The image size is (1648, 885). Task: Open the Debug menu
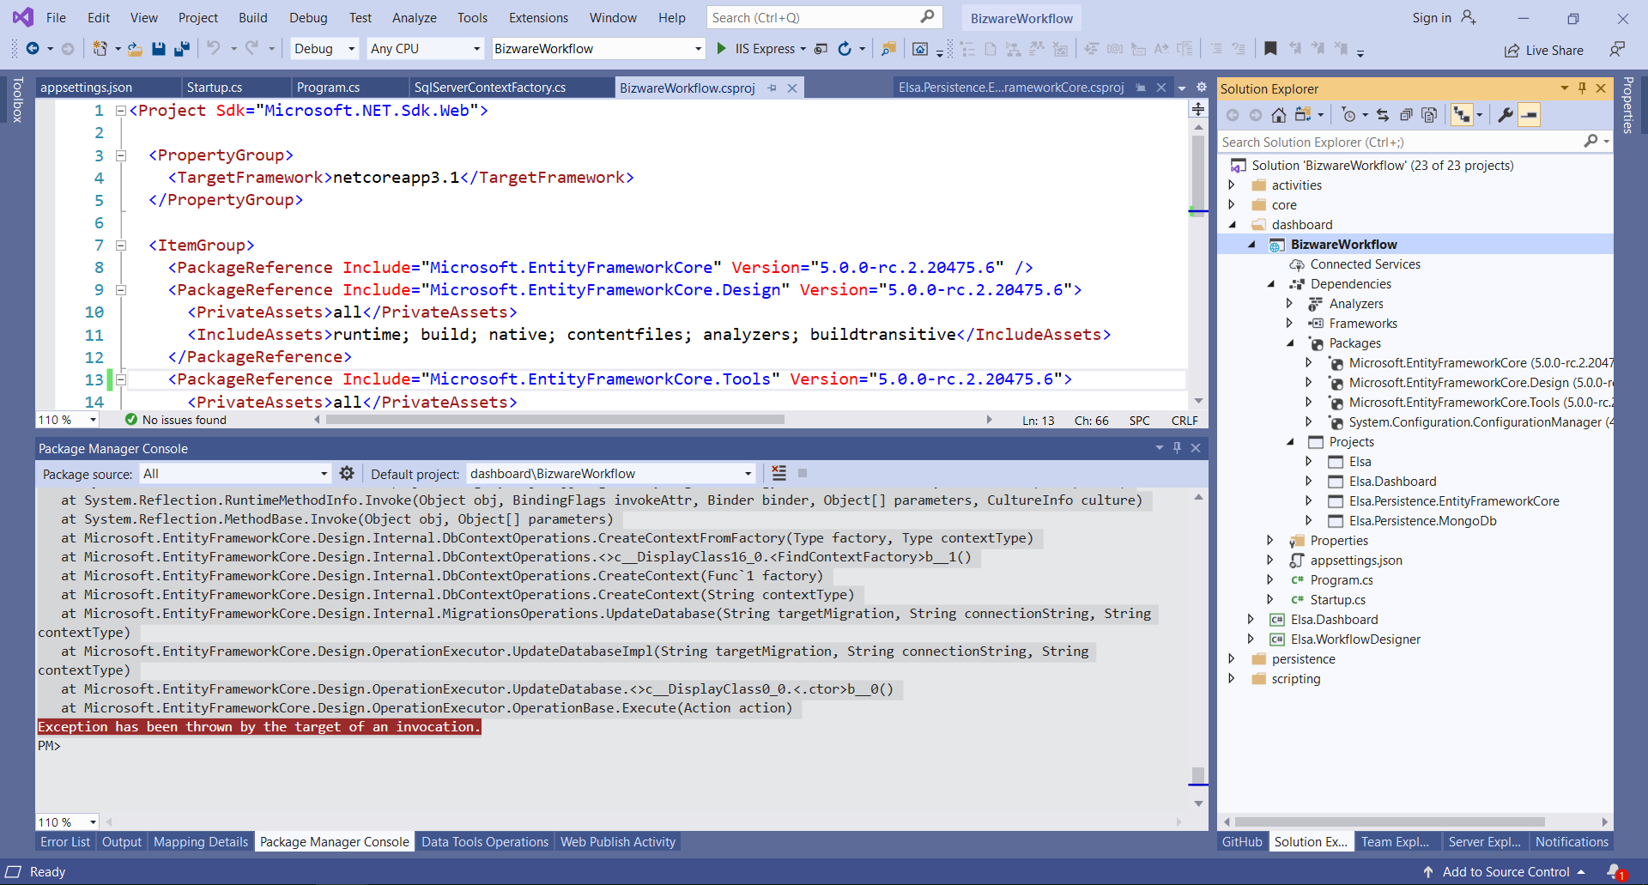pos(307,17)
